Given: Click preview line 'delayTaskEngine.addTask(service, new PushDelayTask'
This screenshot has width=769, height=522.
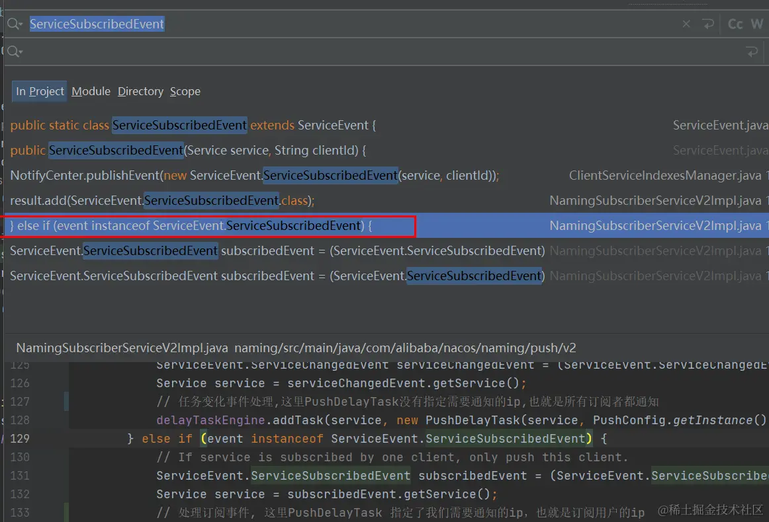Looking at the screenshot, I should pyautogui.click(x=461, y=421).
